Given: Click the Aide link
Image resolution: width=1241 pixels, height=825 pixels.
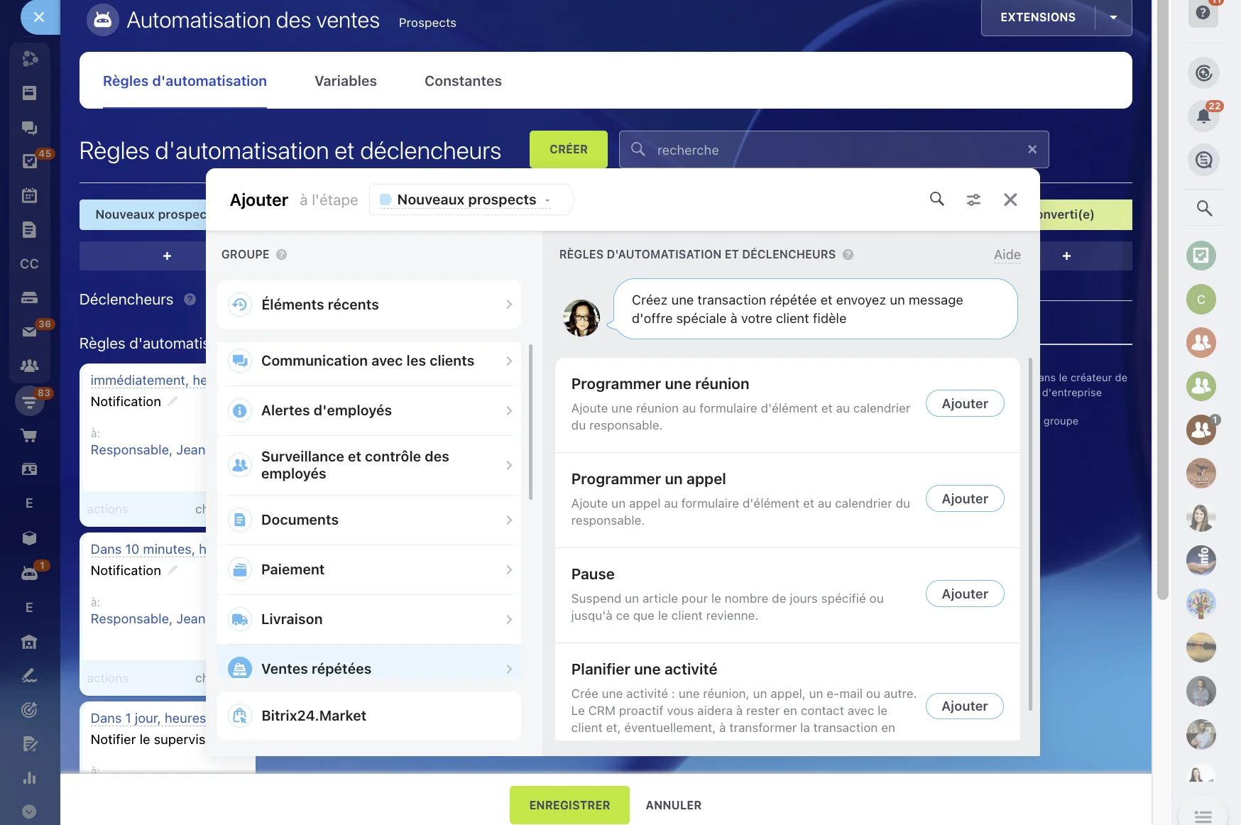Looking at the screenshot, I should tap(1007, 255).
